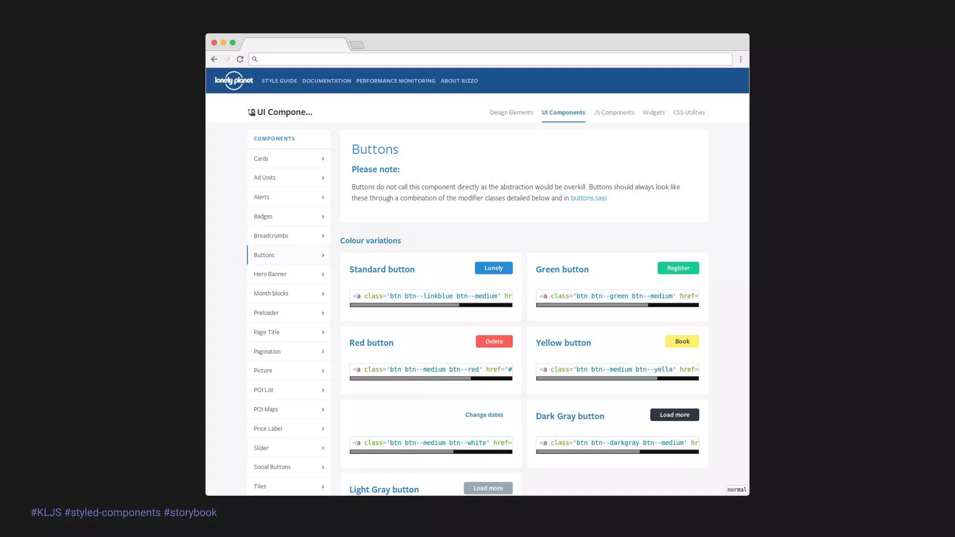Click the icon beside UI Compone... title
Viewport: 955px width, 537px height.
coord(251,112)
